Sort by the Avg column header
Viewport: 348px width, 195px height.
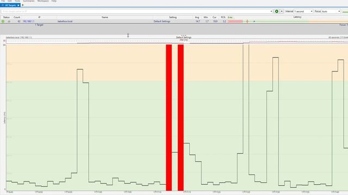tap(197, 17)
